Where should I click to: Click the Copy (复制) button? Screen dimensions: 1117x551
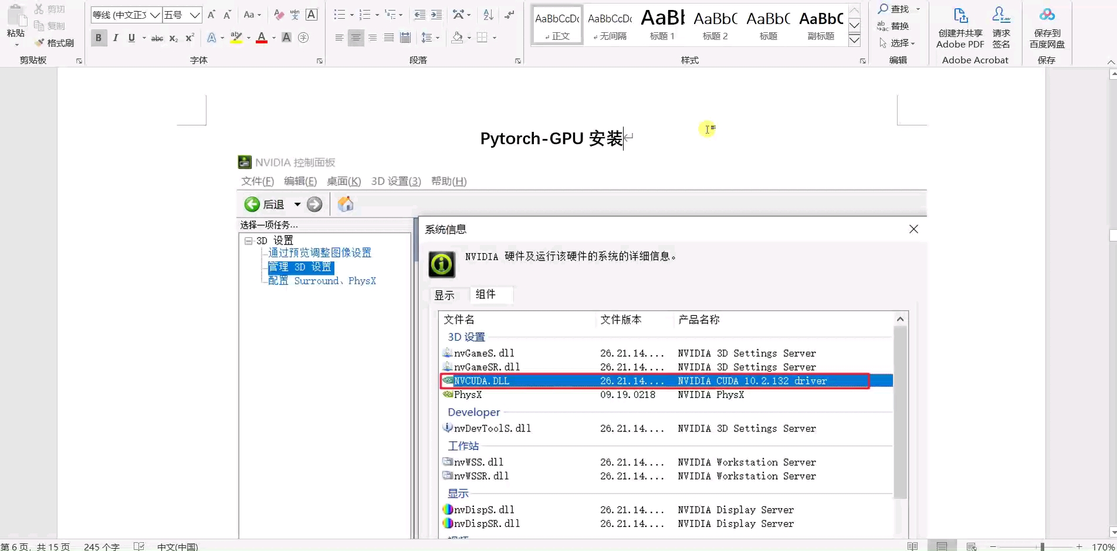click(49, 26)
